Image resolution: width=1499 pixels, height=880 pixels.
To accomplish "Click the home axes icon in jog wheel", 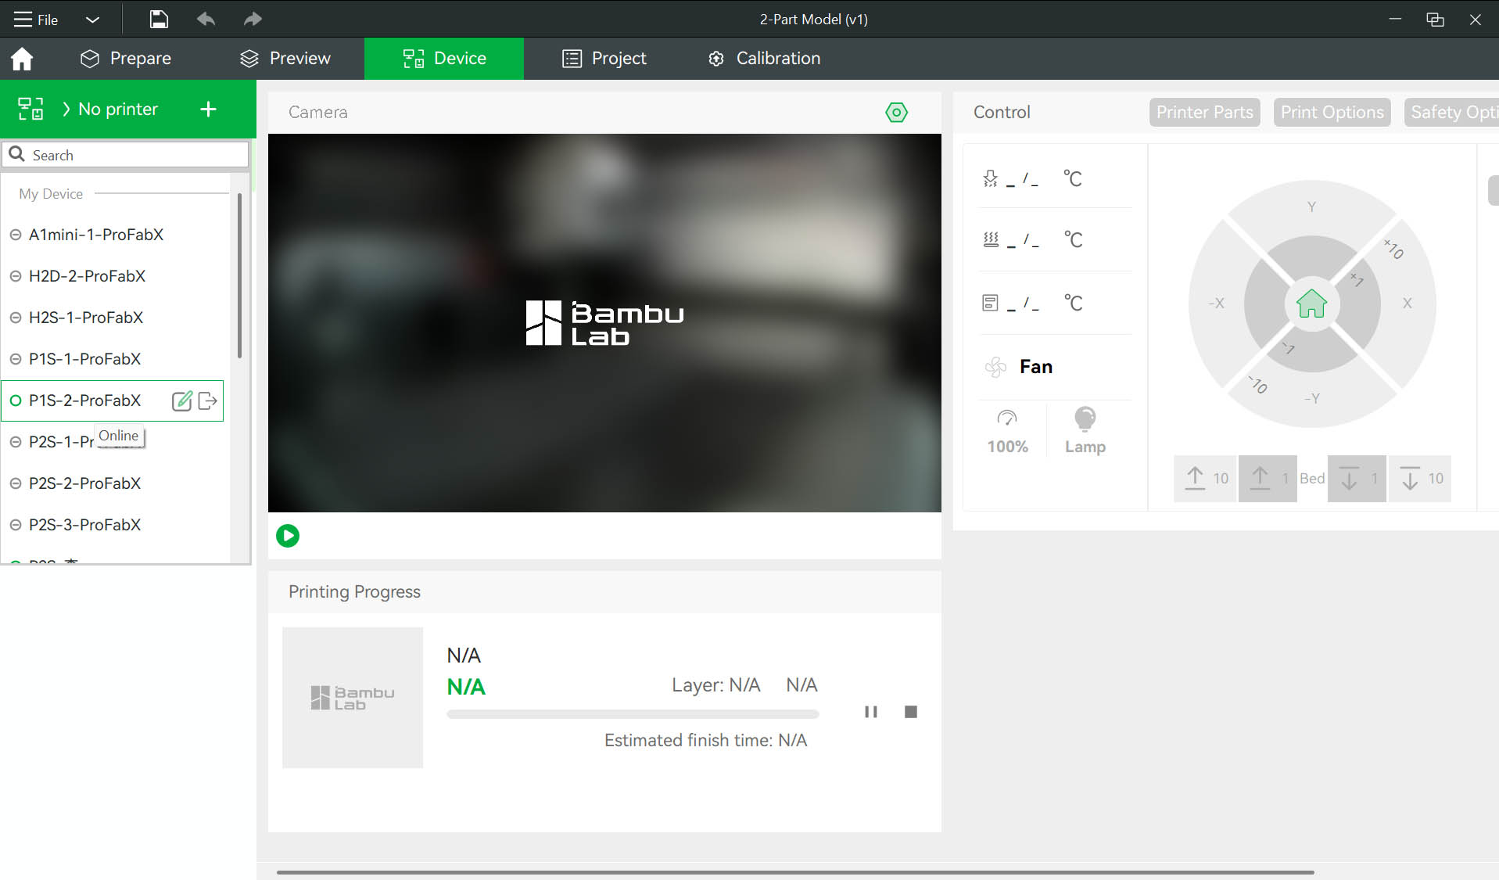I will pos(1311,304).
